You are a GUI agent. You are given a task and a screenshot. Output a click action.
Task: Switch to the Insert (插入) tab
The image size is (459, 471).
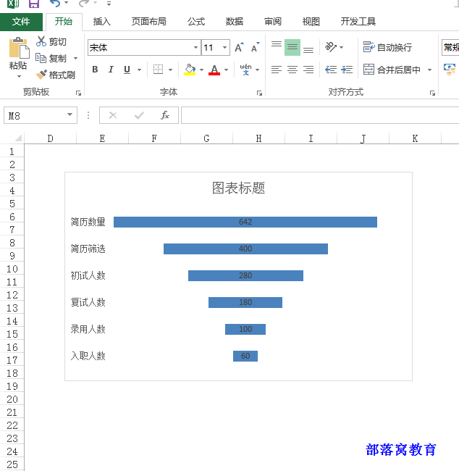pos(102,22)
